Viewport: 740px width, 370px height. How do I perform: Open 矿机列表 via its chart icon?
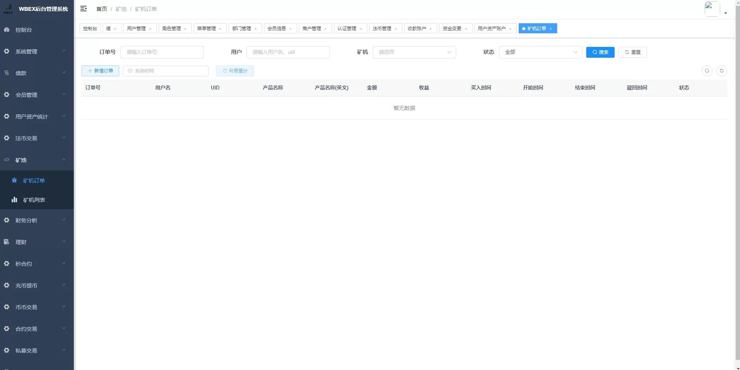tap(14, 200)
